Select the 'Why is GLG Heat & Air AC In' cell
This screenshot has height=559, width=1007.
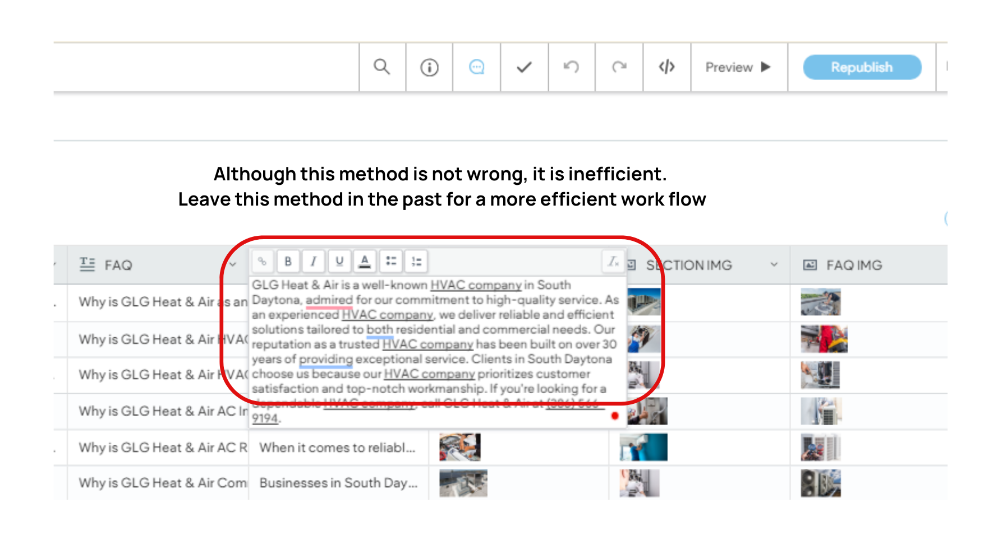point(158,411)
